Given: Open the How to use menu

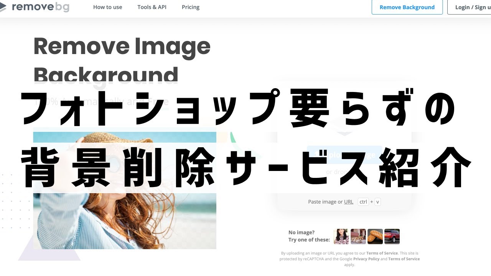Looking at the screenshot, I should [107, 7].
